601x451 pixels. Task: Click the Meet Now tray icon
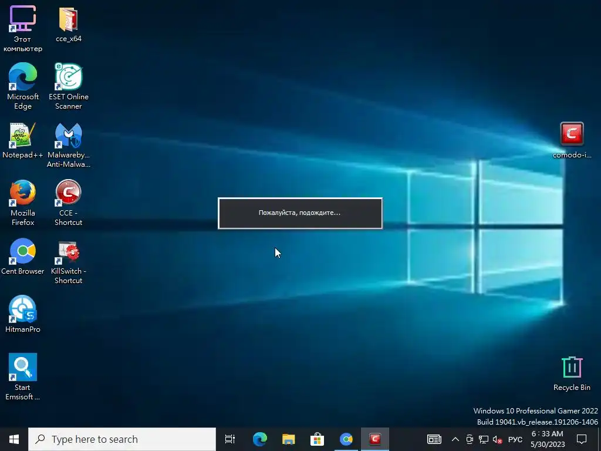(x=470, y=439)
